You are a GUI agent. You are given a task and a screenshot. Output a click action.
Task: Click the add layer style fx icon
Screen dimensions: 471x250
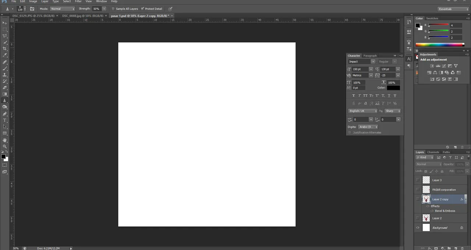(429, 248)
